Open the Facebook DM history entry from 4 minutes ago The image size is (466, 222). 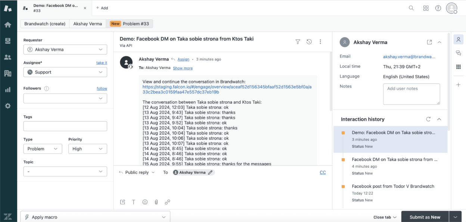[x=391, y=166]
